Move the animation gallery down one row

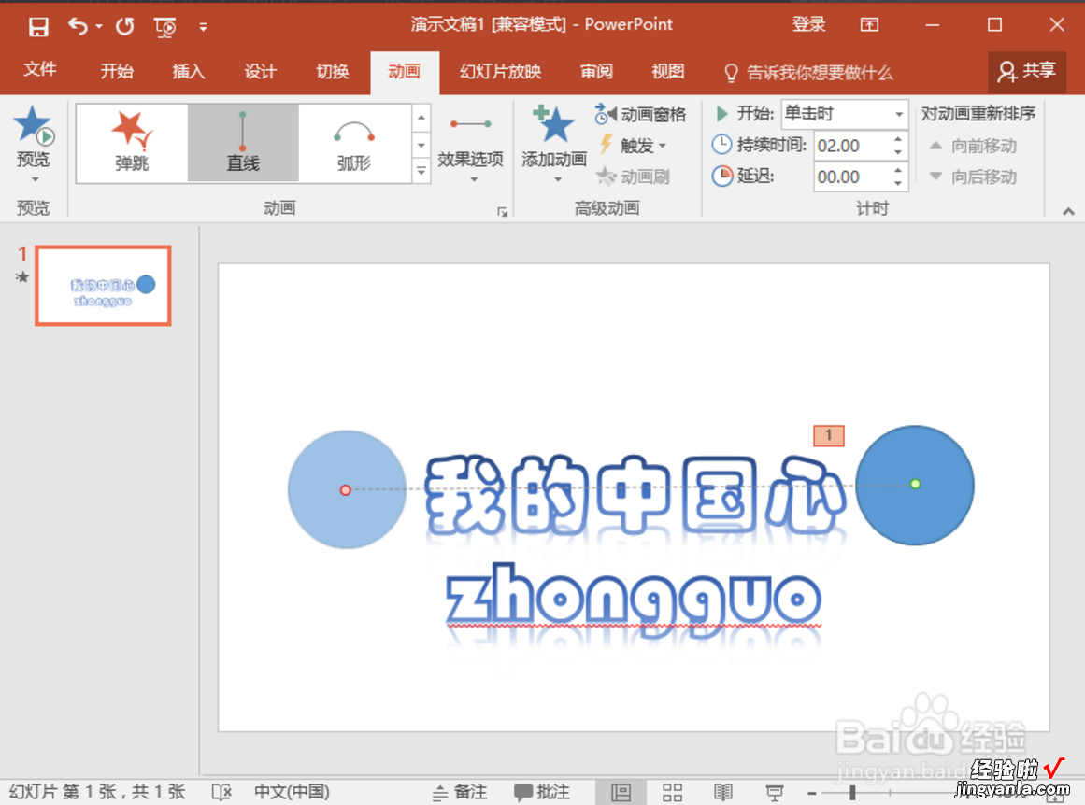pos(421,145)
